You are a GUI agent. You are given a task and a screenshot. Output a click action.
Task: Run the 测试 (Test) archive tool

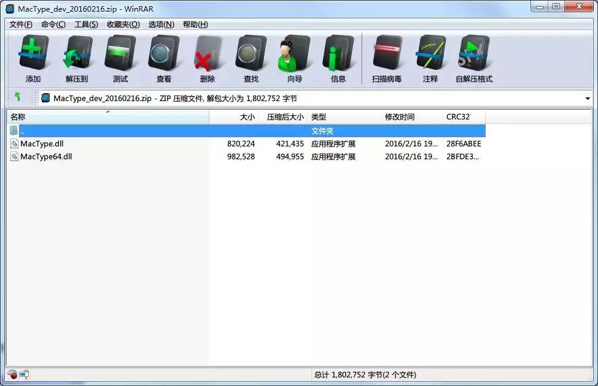pyautogui.click(x=120, y=59)
